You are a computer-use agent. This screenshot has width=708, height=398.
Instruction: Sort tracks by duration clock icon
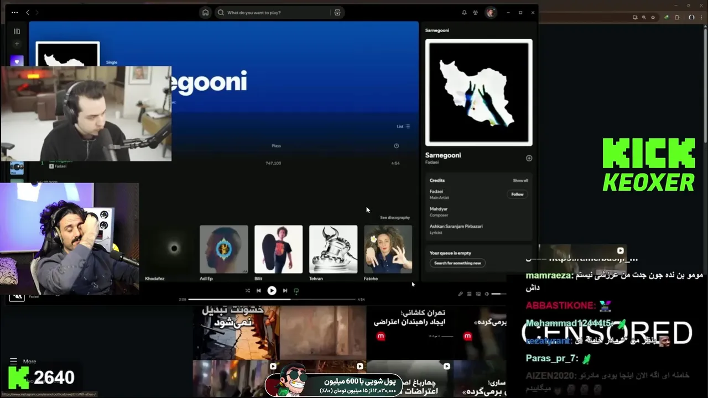coord(396,146)
